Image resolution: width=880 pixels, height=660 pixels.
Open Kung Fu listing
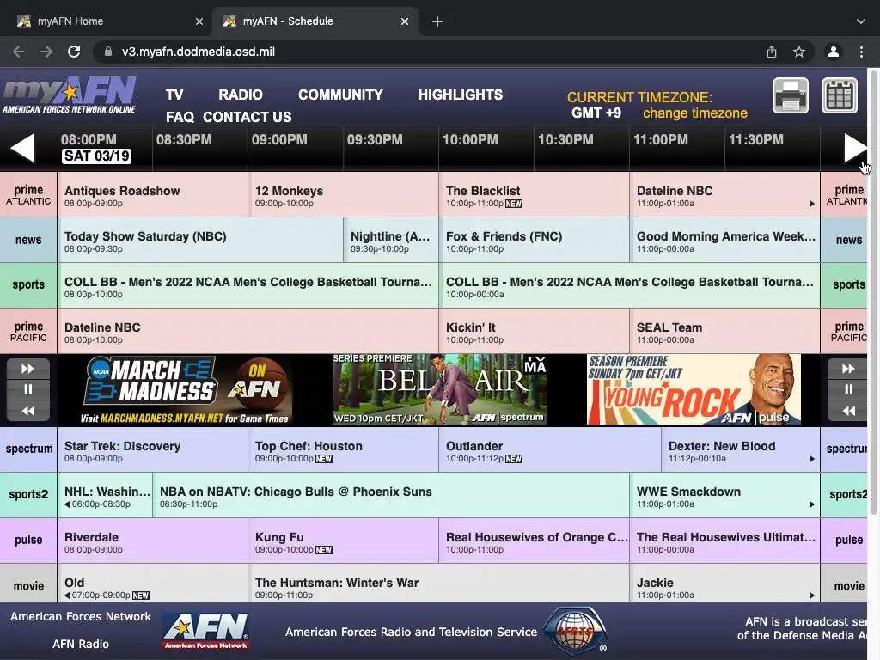(x=344, y=540)
